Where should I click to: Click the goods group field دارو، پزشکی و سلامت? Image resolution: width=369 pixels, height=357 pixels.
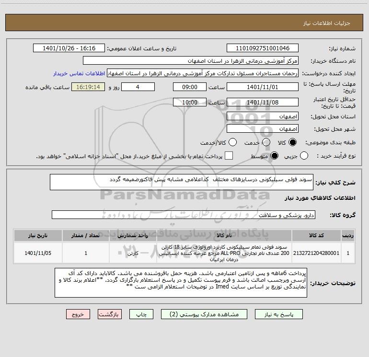click(x=184, y=215)
